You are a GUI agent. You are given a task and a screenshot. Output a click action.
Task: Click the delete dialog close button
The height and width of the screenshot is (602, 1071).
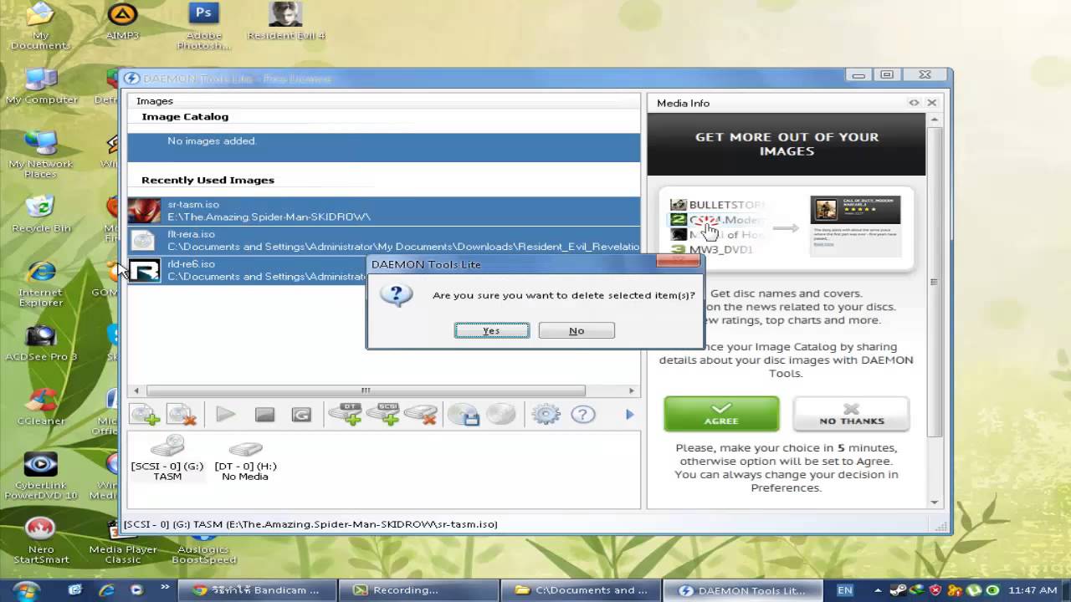point(679,262)
